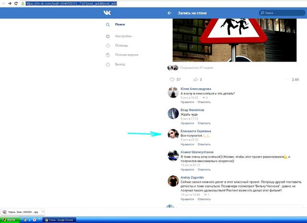Screen dimensions: 307x223
Task: Switch to Полная версия of the site
Action: pos(127,55)
